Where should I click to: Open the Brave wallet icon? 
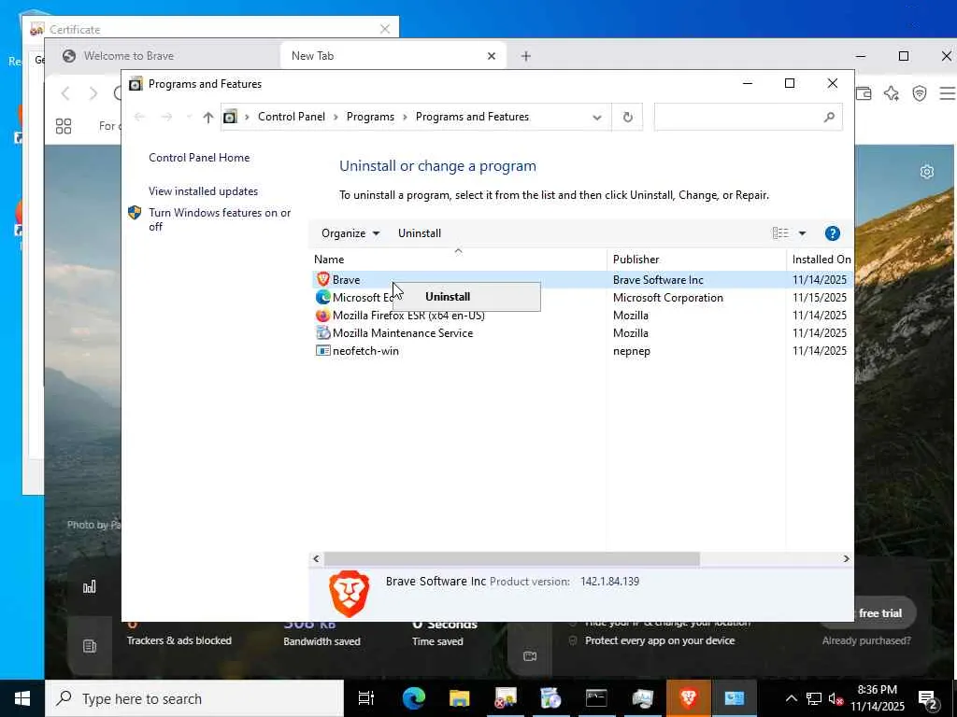coord(864,93)
